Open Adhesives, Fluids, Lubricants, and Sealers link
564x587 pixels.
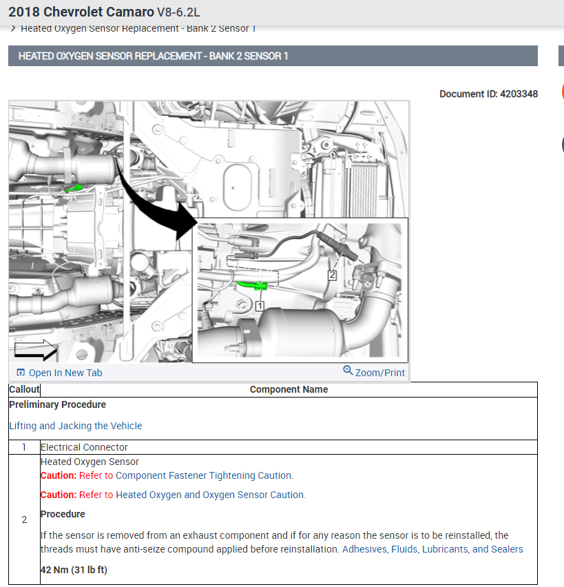coord(432,549)
